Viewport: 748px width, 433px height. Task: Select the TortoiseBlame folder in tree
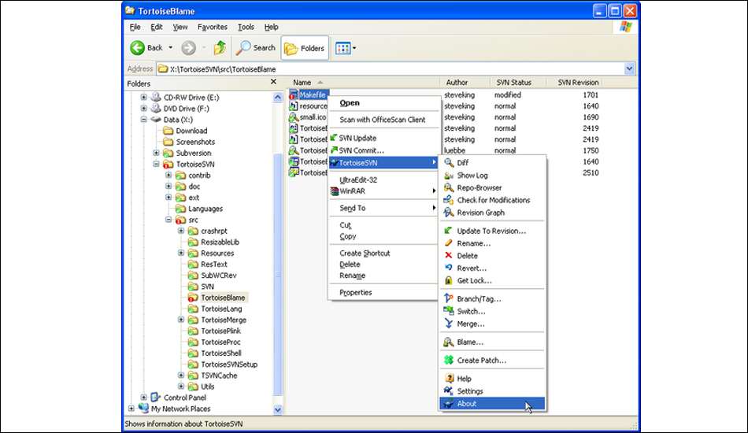click(223, 298)
